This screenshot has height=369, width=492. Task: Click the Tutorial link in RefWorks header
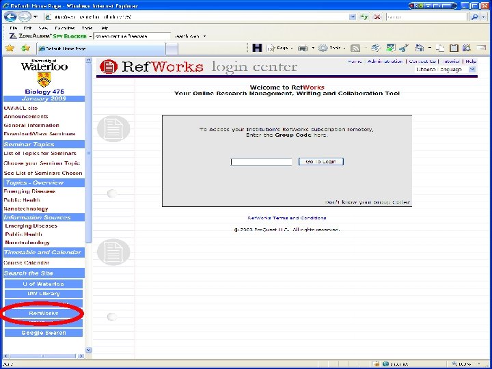450,61
